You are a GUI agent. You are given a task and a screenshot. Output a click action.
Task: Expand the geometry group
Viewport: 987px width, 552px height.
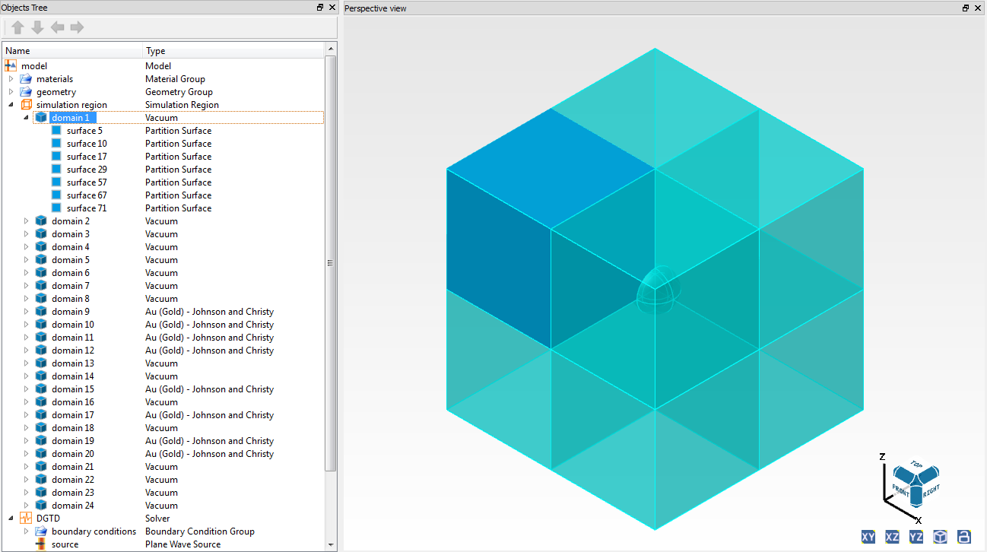click(x=11, y=91)
